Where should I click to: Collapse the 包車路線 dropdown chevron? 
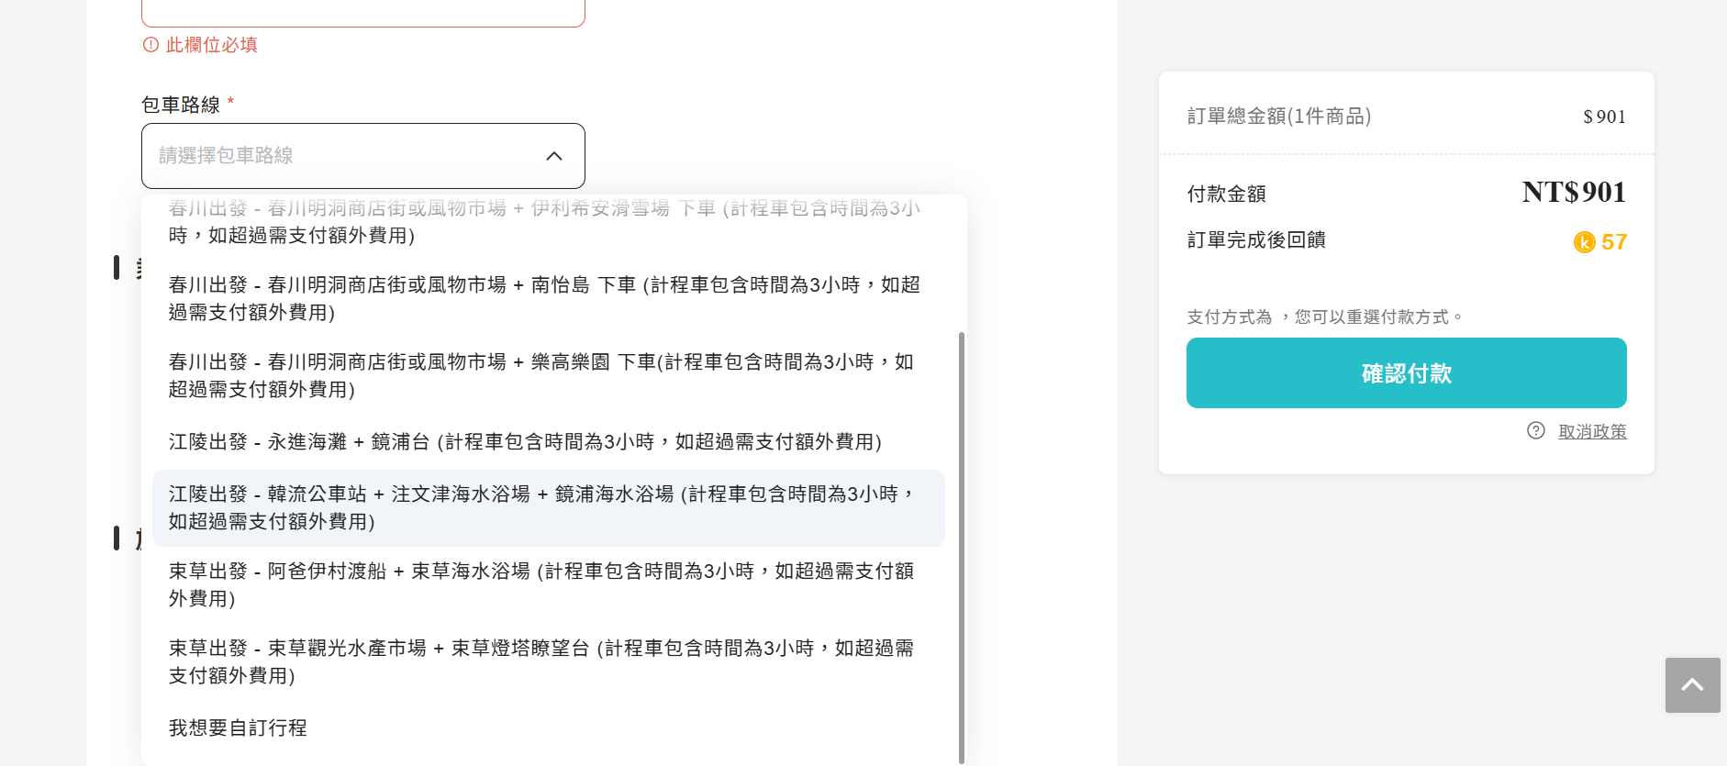[554, 156]
